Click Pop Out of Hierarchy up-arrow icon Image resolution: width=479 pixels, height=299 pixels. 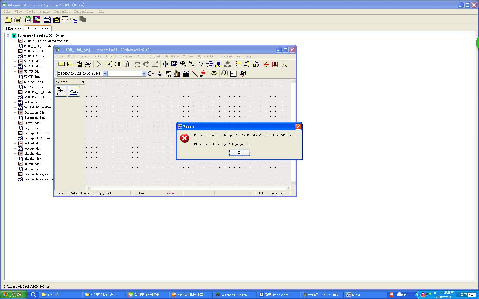[227, 64]
